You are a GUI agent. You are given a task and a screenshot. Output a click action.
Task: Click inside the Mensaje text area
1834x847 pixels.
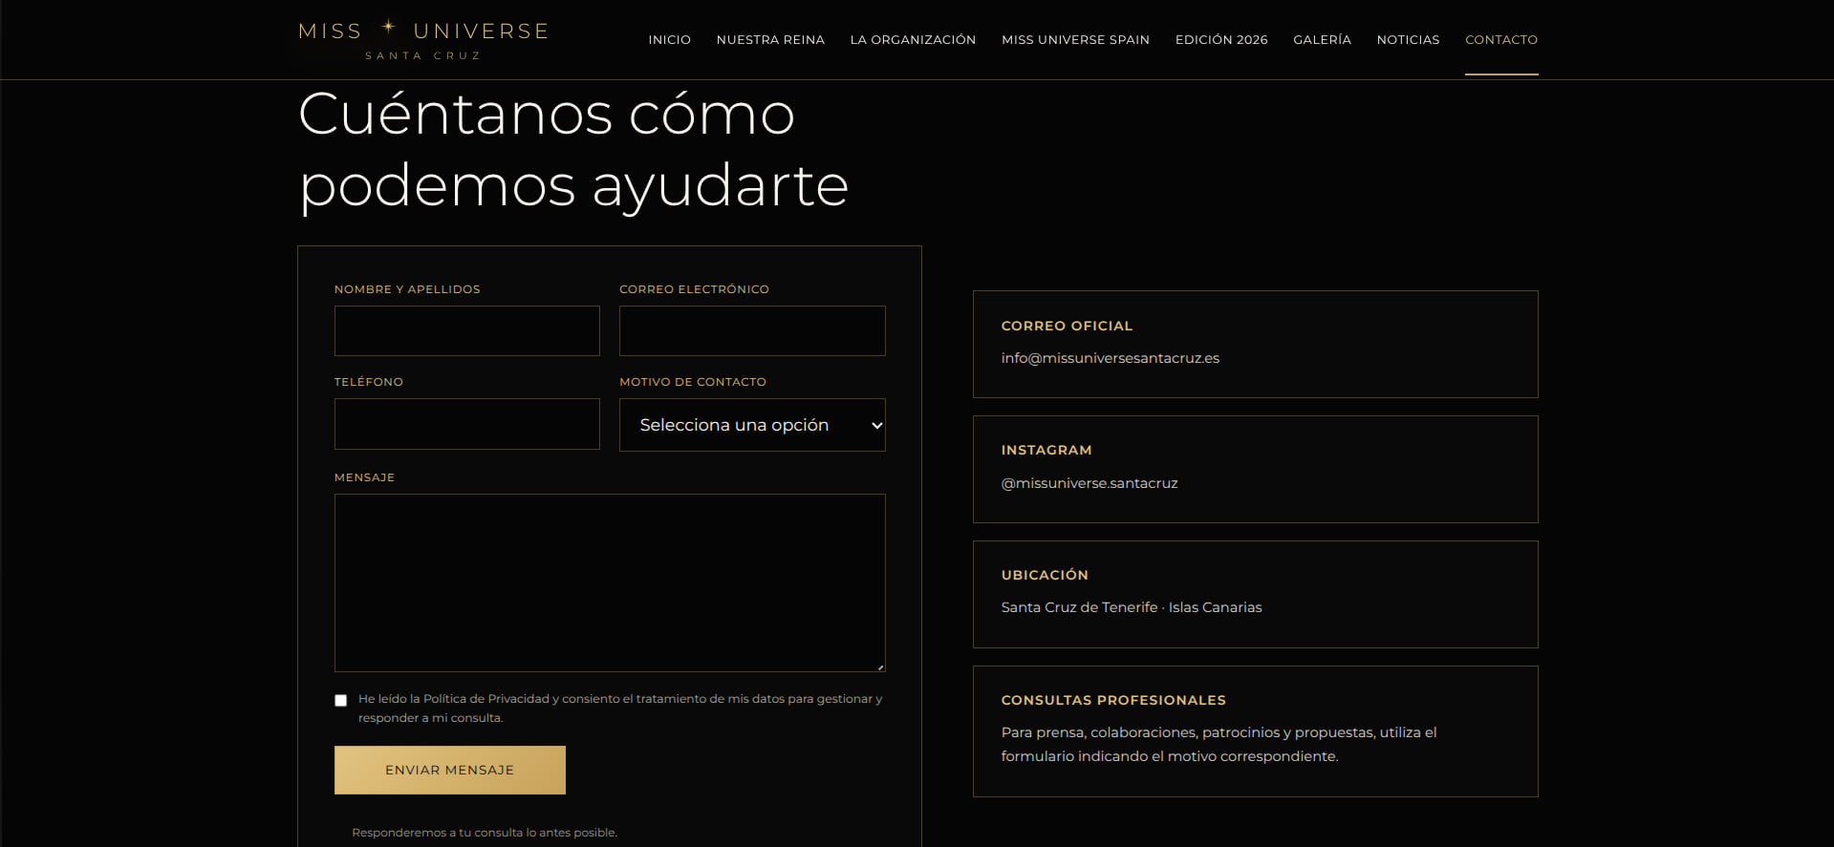[x=610, y=582]
